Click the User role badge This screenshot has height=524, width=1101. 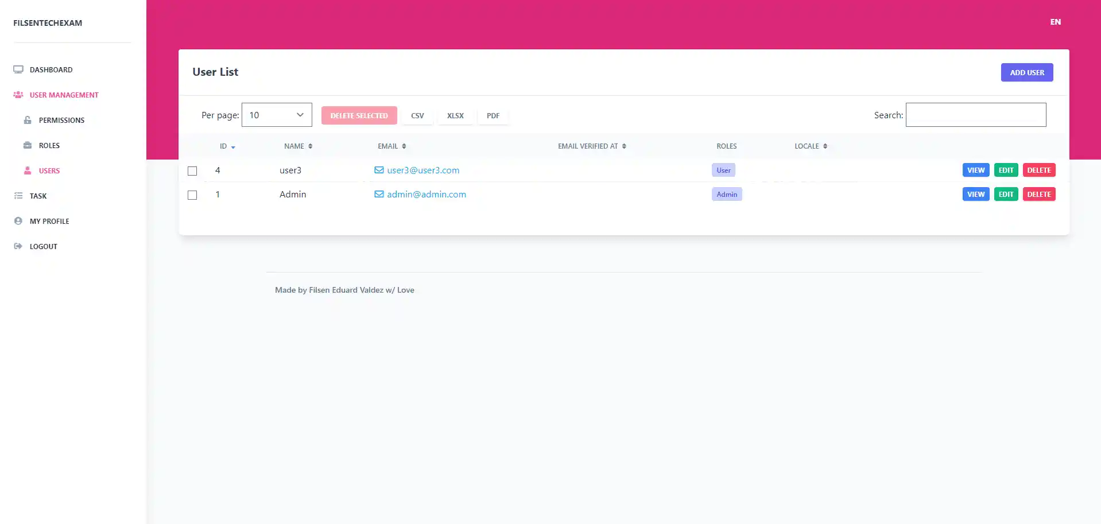tap(723, 170)
